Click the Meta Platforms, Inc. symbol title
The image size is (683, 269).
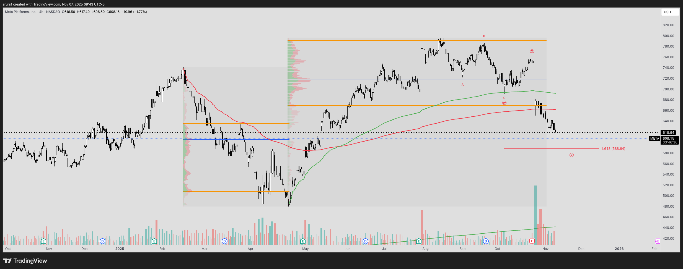click(20, 12)
